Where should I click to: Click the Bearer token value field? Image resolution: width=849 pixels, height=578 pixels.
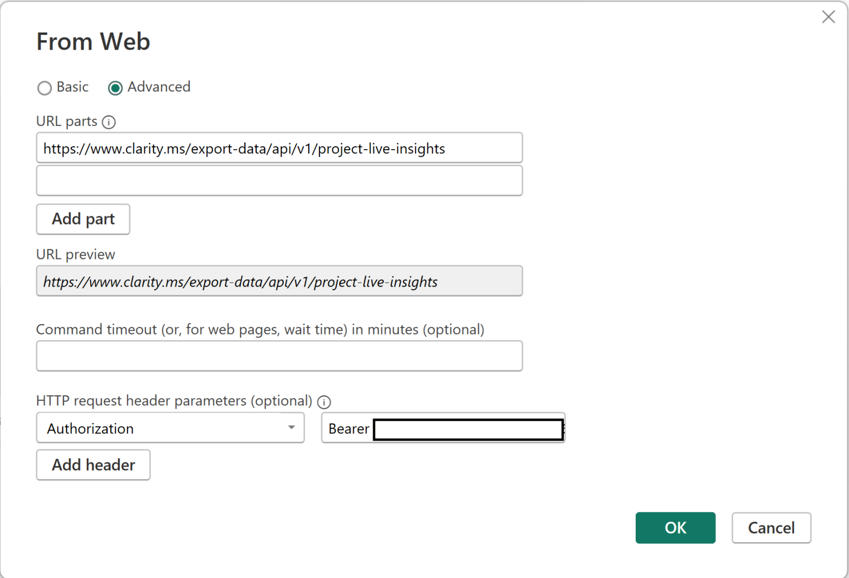pos(468,429)
